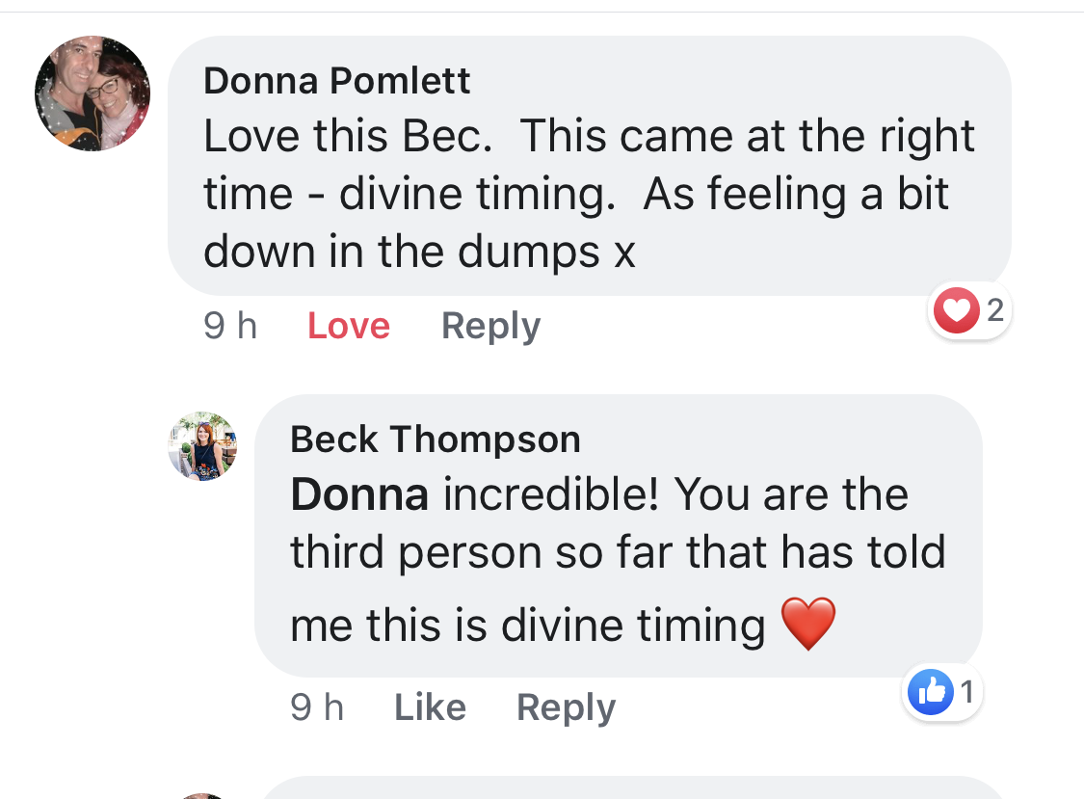View the reaction count 1 beside the thumbs-up
This screenshot has width=1084, height=799.
click(967, 691)
